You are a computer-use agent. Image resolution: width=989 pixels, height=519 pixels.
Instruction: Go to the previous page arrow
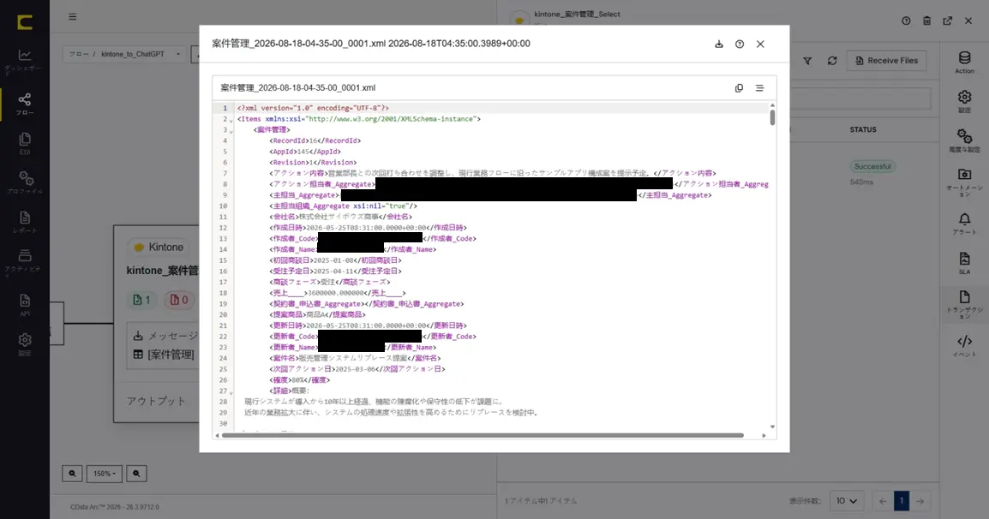tap(883, 501)
